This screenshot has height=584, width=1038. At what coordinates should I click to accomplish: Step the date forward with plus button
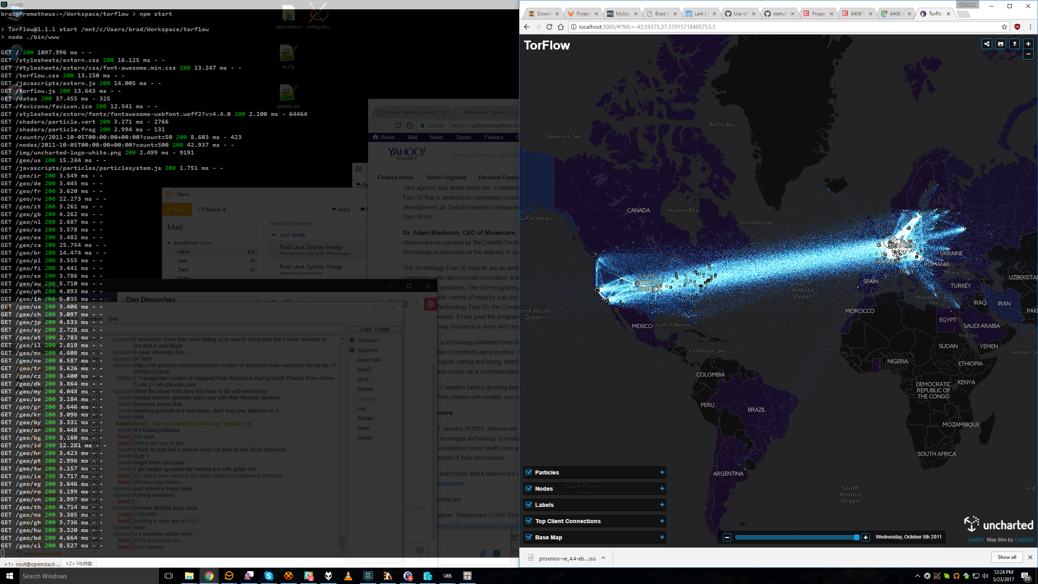pos(866,537)
